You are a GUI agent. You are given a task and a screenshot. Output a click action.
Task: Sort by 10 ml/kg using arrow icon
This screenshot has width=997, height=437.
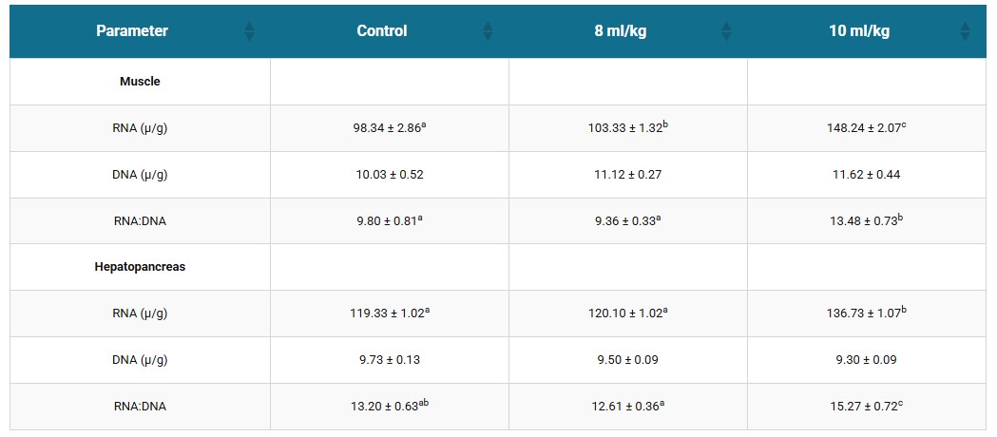(x=966, y=31)
